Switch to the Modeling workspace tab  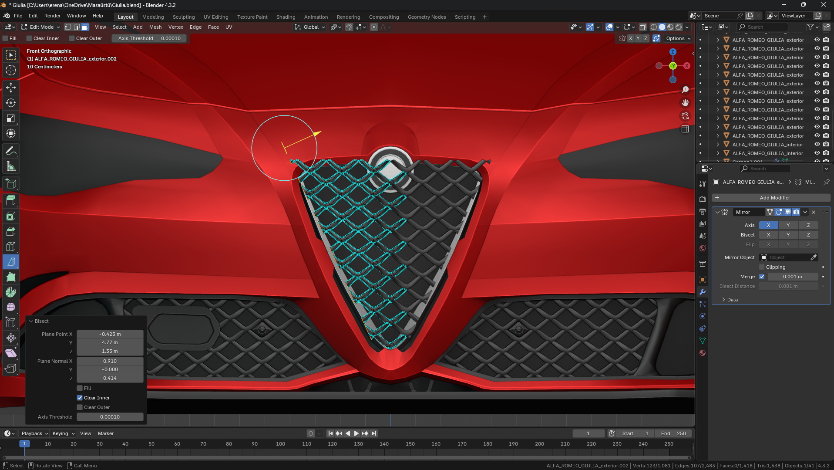coord(153,17)
